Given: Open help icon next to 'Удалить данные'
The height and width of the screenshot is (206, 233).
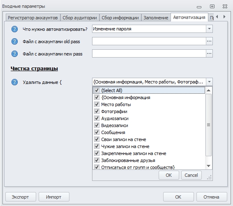Looking at the screenshot, I should pos(14,82).
